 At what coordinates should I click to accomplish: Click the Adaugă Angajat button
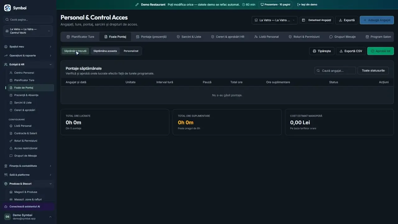(x=377, y=20)
